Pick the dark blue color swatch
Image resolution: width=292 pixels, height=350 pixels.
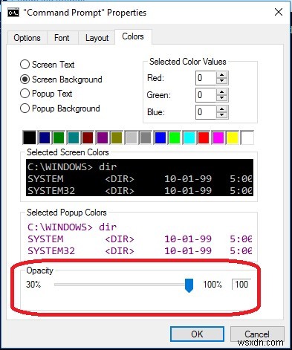click(44, 137)
